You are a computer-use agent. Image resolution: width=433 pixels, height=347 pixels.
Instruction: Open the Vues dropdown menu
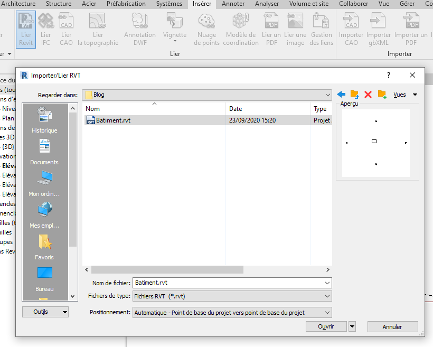[404, 95]
